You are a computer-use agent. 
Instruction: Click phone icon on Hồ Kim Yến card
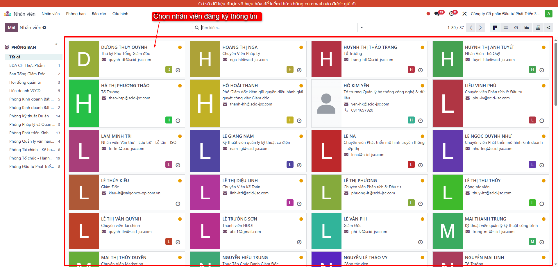346,110
